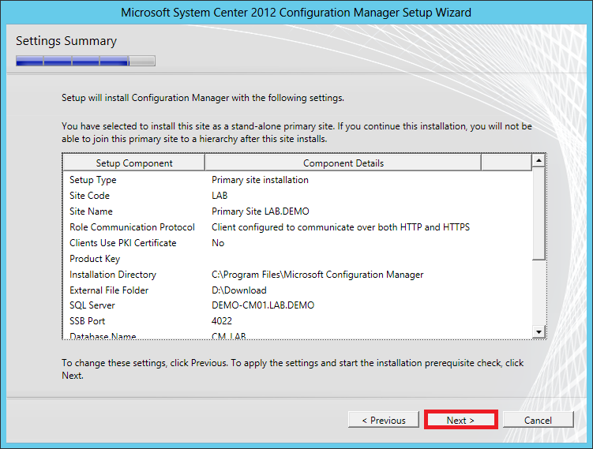Click the Setup Wizard title bar

point(296,13)
